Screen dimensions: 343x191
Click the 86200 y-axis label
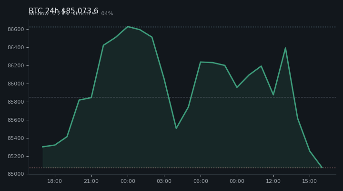pos(16,66)
